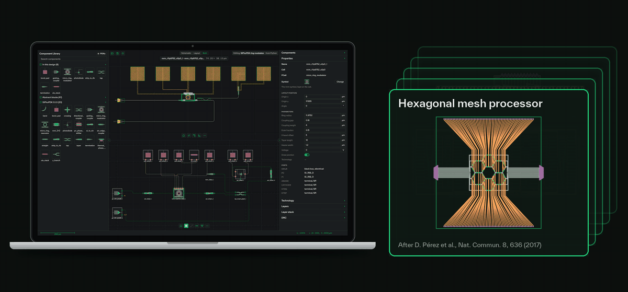Click the save icon in canvas toolbar
The height and width of the screenshot is (292, 628).
[x=118, y=53]
